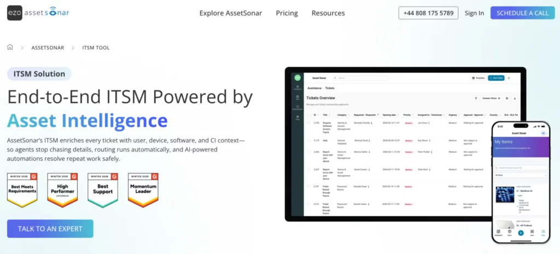Click info icon next to Miranda Priestly
Screen dimensions: 560x254
click(x=372, y=123)
